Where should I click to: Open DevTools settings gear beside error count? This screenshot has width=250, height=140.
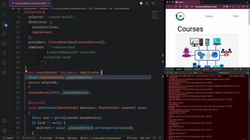coord(241,69)
